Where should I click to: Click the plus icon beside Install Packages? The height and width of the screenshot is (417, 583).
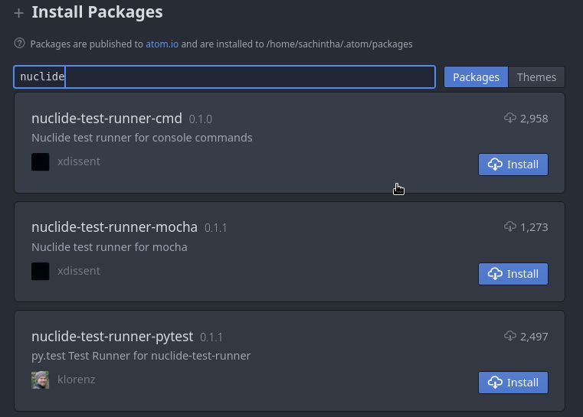click(x=18, y=13)
